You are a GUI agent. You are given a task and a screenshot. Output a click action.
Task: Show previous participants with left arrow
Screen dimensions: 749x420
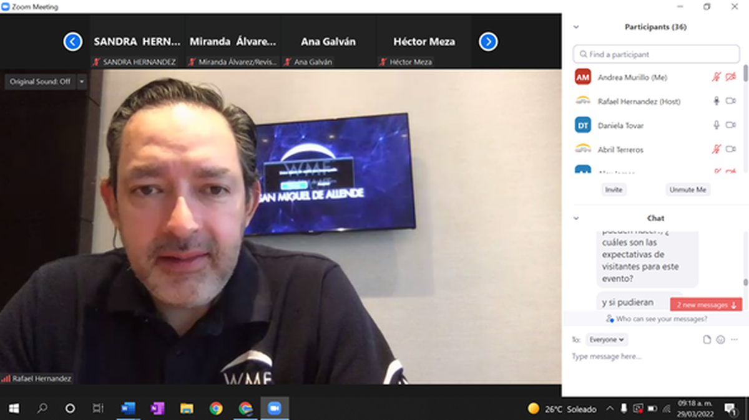pyautogui.click(x=73, y=42)
